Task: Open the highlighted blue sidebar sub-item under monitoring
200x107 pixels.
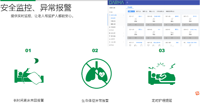Action: point(113,18)
